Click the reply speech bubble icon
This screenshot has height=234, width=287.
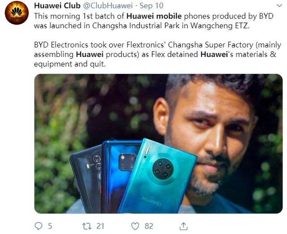point(39,226)
